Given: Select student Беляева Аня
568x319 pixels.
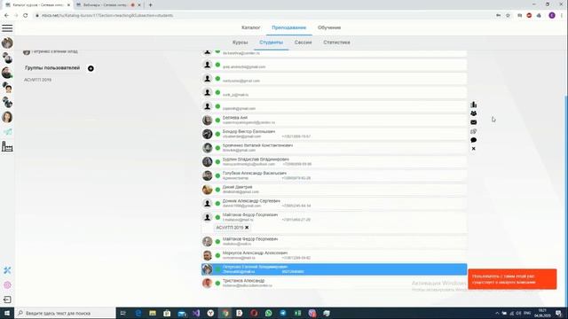Looking at the screenshot, I should [x=334, y=121].
